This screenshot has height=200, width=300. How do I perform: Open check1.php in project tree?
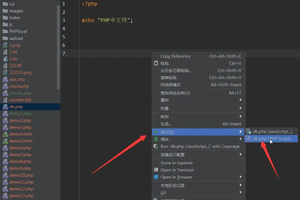[x=20, y=93]
